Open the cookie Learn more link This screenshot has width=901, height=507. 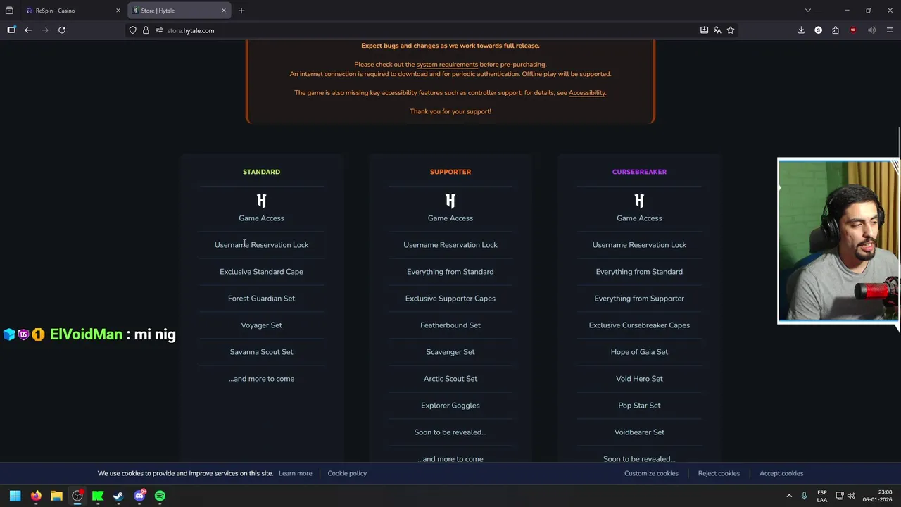click(x=295, y=473)
